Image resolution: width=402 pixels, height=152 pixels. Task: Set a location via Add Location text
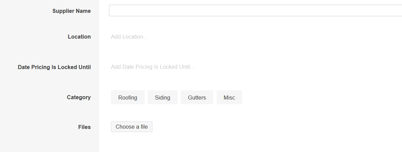click(129, 37)
